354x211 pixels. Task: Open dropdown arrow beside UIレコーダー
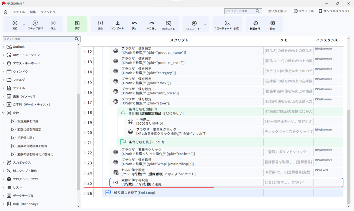205,25
